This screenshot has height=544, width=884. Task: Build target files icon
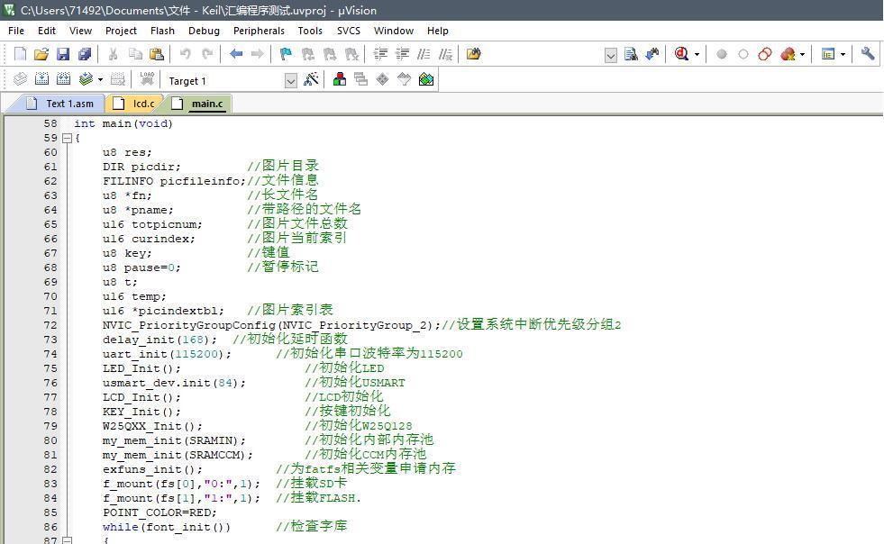click(x=41, y=79)
